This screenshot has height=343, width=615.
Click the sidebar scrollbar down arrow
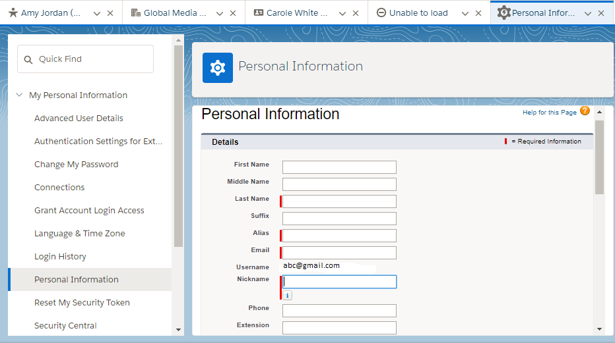click(178, 330)
